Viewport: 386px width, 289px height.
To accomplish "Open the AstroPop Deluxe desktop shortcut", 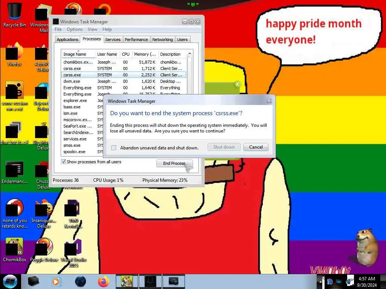I will pyautogui.click(x=41, y=57).
